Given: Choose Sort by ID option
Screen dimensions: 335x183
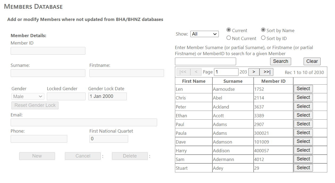Looking at the screenshot, I should click(263, 38).
